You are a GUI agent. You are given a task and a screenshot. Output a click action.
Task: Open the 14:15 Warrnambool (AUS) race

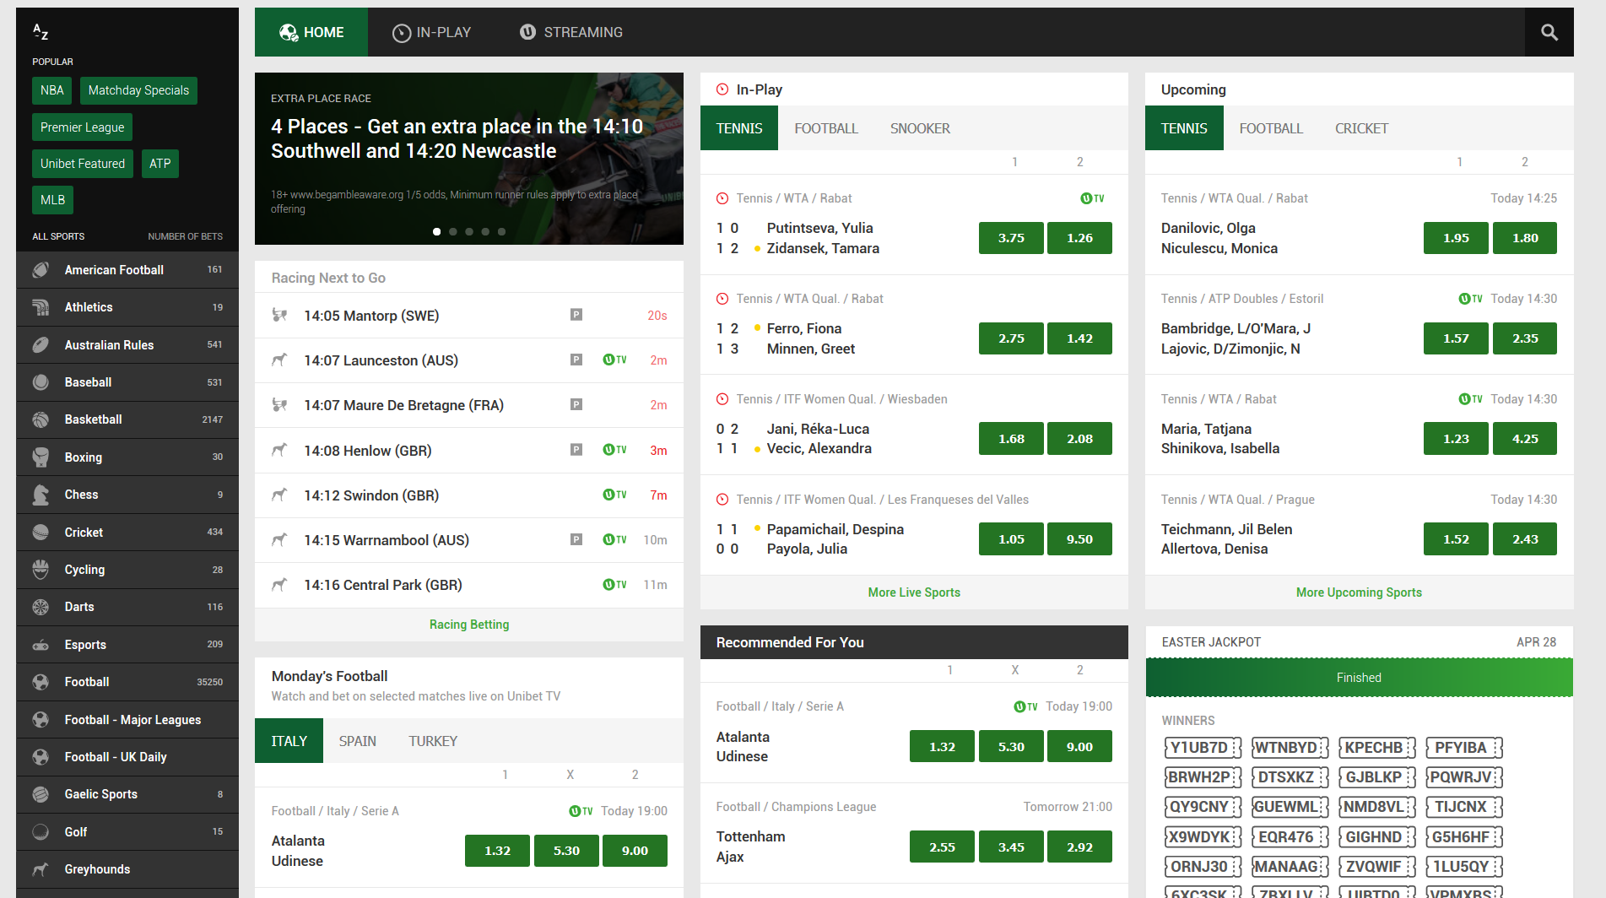(x=469, y=540)
